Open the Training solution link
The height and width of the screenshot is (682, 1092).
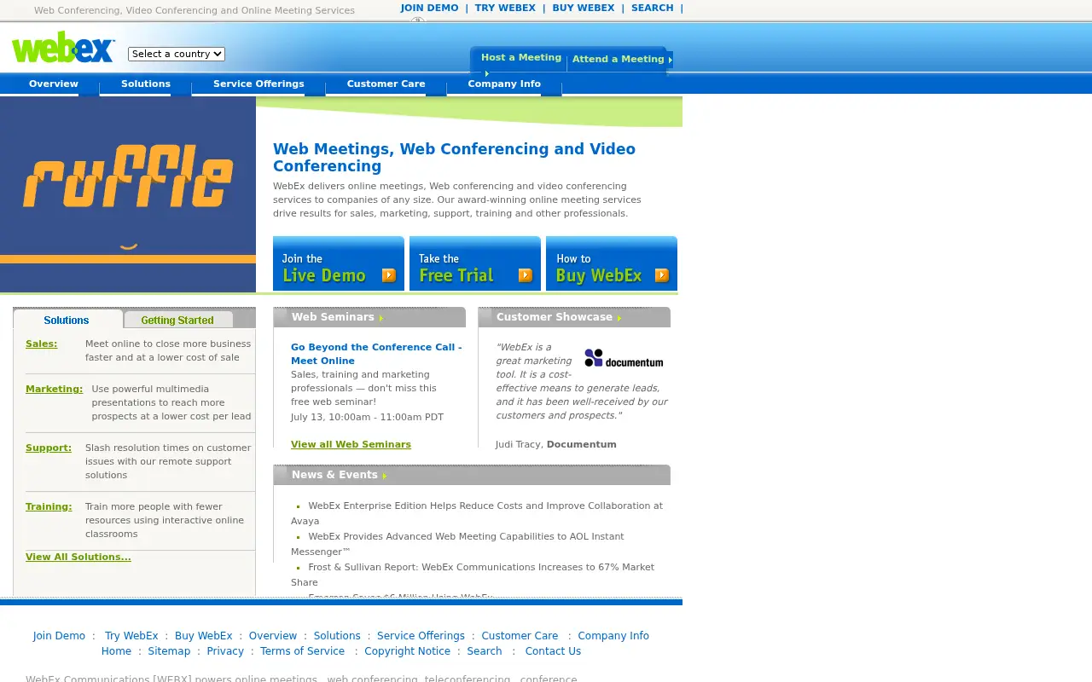(x=49, y=507)
